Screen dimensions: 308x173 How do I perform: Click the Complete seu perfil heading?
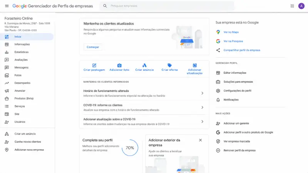tap(97, 140)
